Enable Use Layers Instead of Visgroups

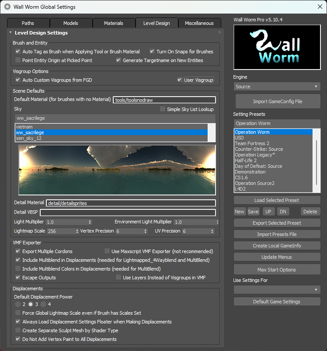click(x=118, y=278)
